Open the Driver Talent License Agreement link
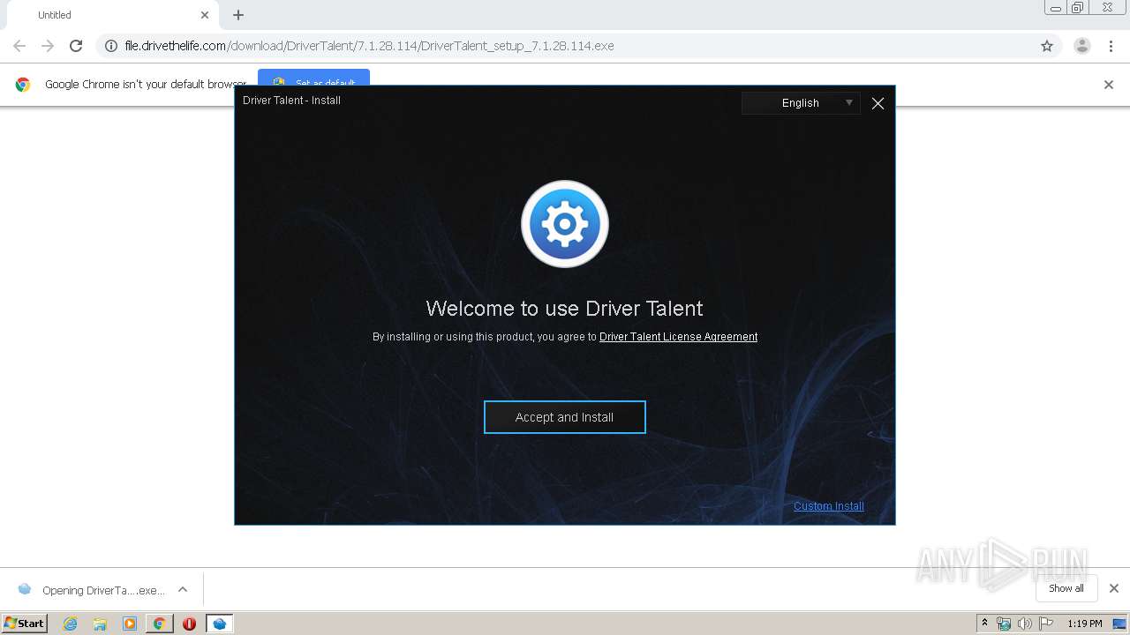 tap(678, 337)
